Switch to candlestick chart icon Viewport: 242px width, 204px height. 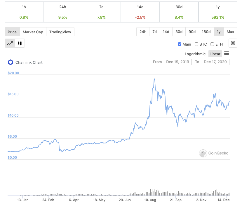pyautogui.click(x=20, y=43)
